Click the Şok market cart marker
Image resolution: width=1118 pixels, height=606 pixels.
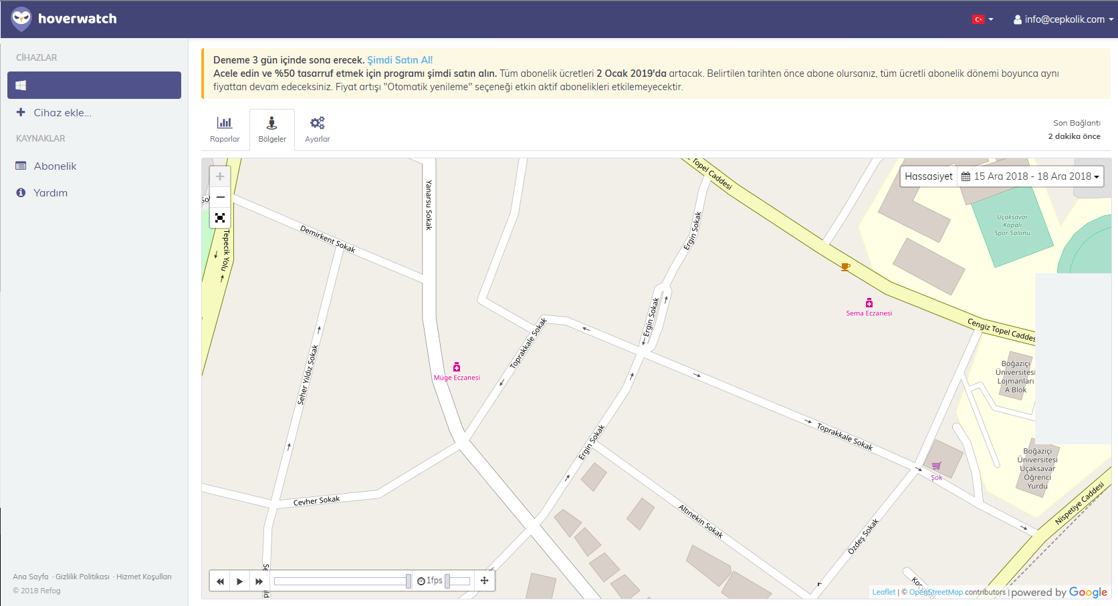point(937,466)
